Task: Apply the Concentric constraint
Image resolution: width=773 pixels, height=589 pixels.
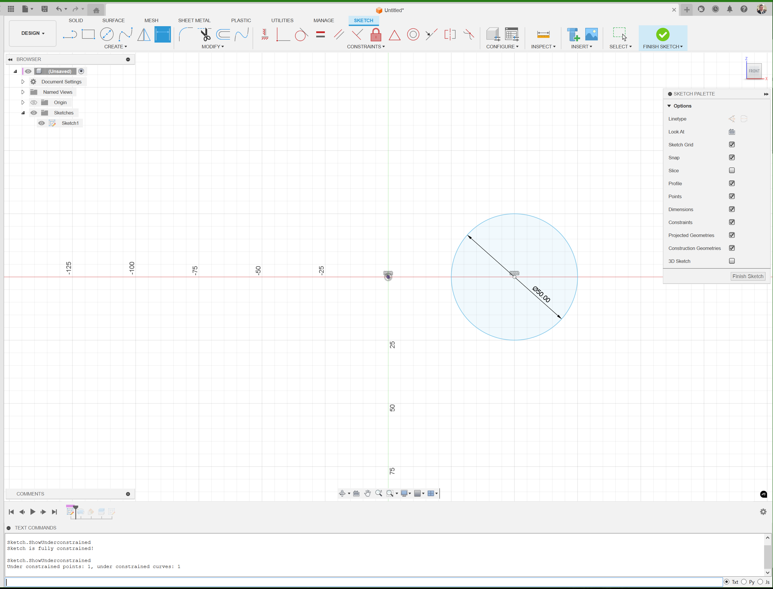Action: [413, 34]
